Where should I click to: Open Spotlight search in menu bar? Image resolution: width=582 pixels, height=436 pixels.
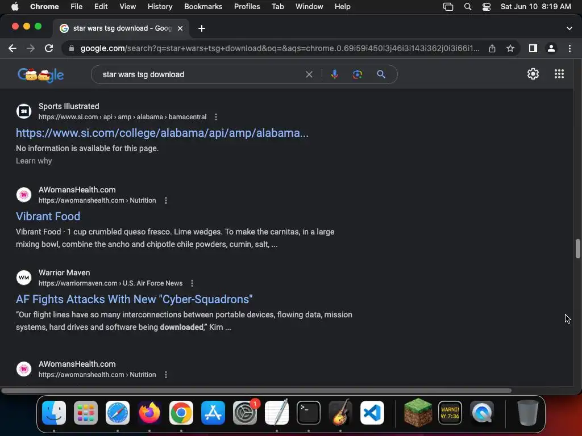click(468, 7)
